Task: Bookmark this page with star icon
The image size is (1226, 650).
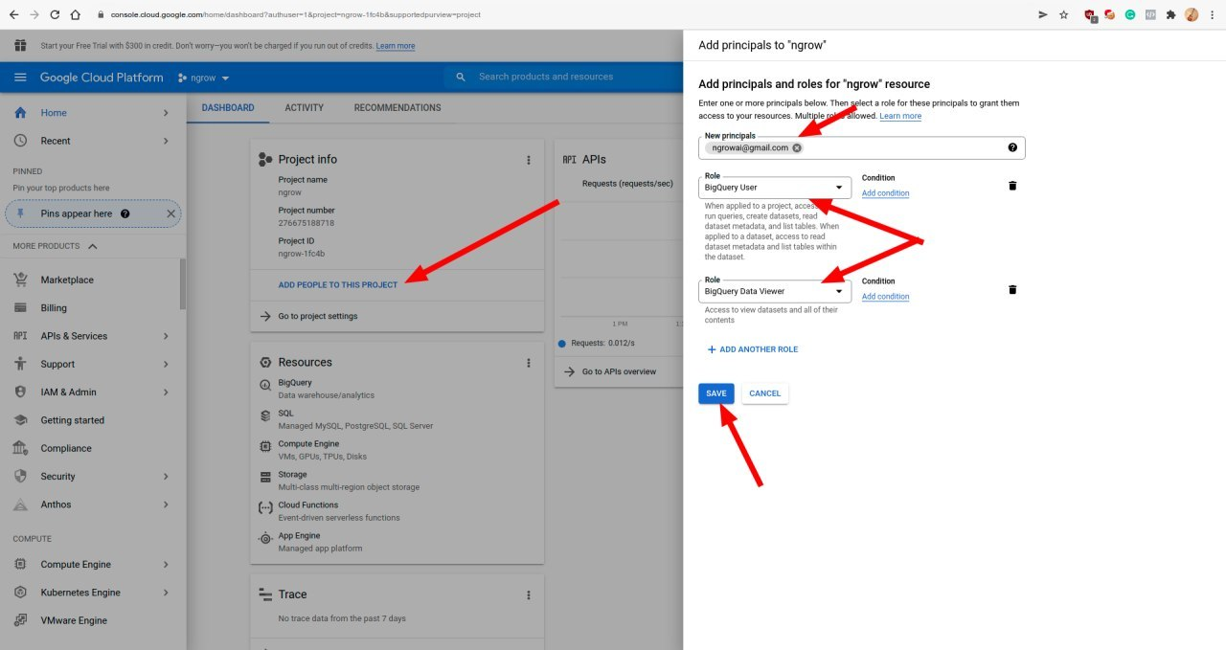Action: (x=1063, y=14)
